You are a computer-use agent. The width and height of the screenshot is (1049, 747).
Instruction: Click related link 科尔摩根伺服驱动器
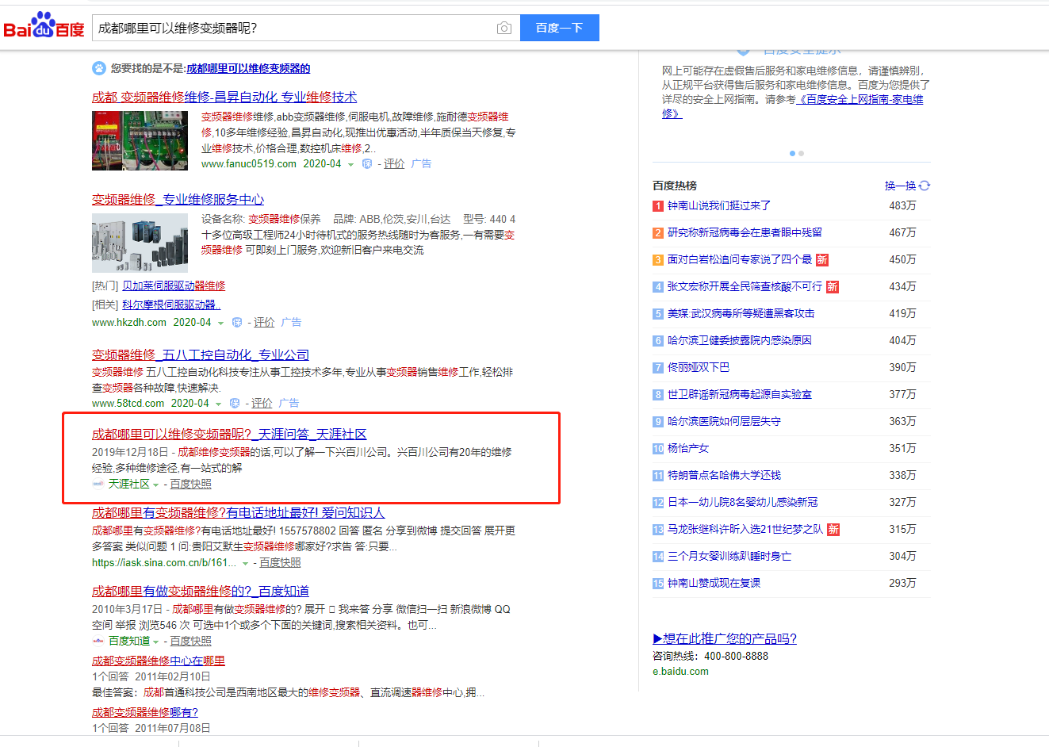[171, 305]
